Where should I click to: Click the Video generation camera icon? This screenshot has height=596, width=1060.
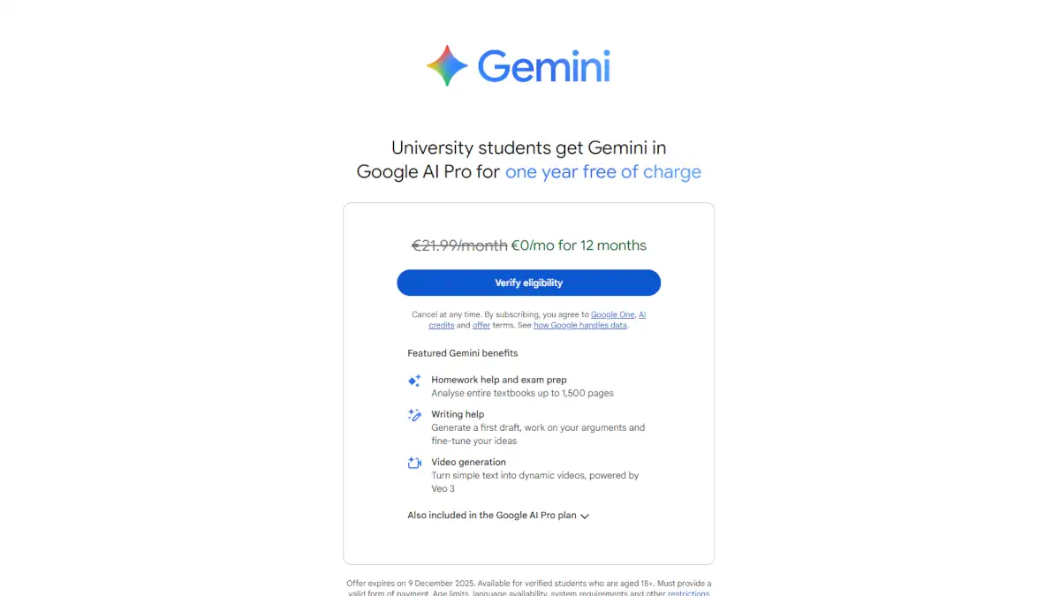point(413,463)
